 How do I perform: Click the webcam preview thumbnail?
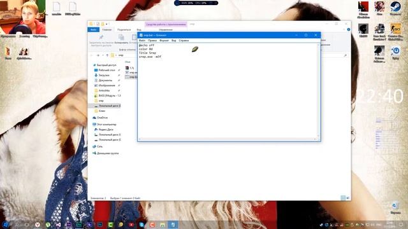(23, 17)
